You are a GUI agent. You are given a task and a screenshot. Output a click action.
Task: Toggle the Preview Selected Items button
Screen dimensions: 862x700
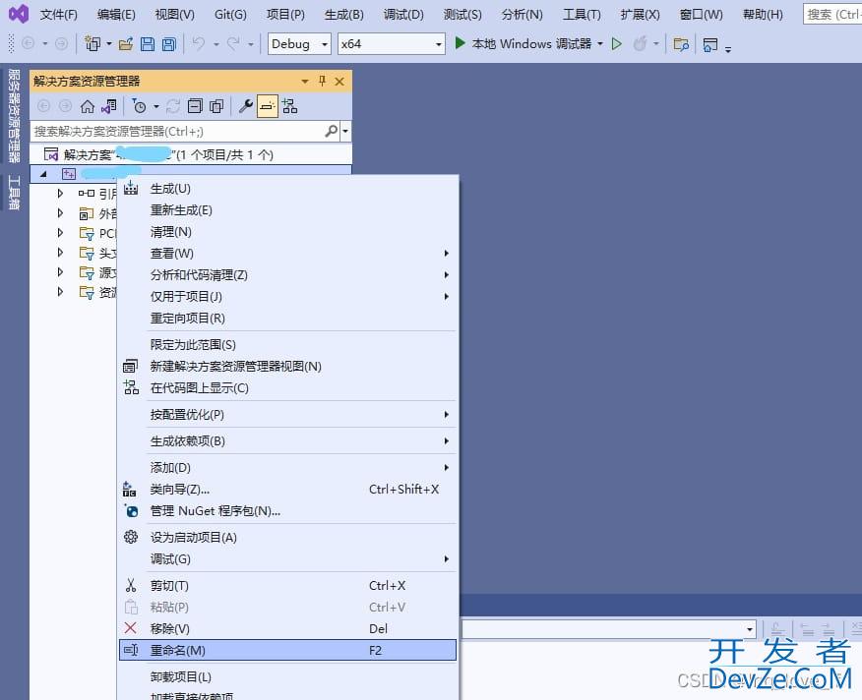click(268, 106)
